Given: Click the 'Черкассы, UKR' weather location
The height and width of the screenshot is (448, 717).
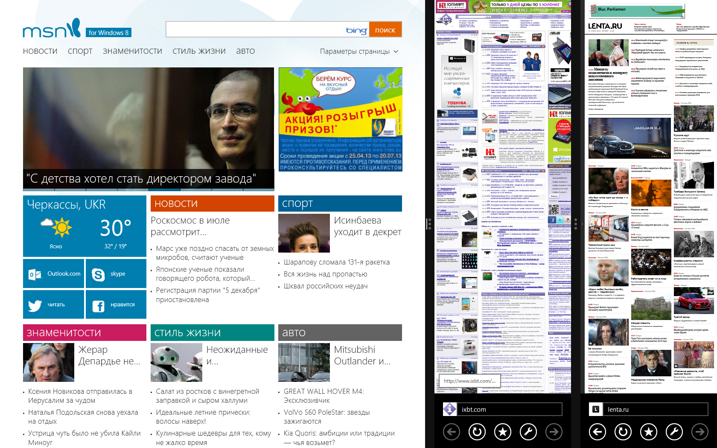Looking at the screenshot, I should [67, 205].
